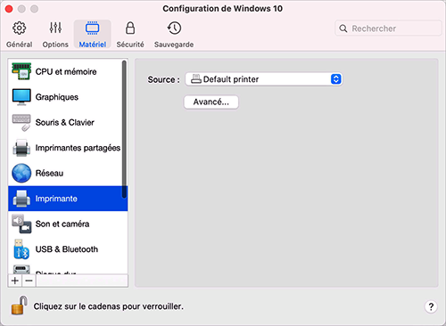
Task: Click the Imprimante printer icon
Action: pyautogui.click(x=21, y=199)
